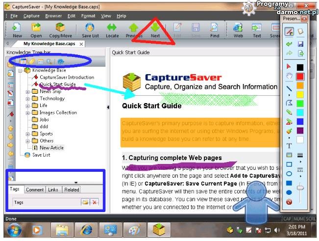Click the green undo arrow in palette
This screenshot has width=319, height=241.
[289, 44]
